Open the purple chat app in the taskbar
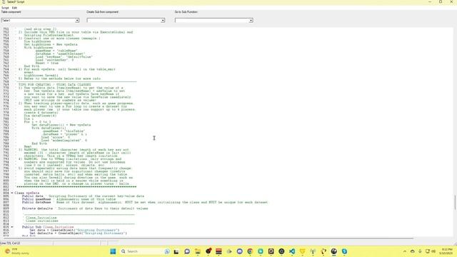The height and width of the screenshot is (257, 457). (187, 251)
